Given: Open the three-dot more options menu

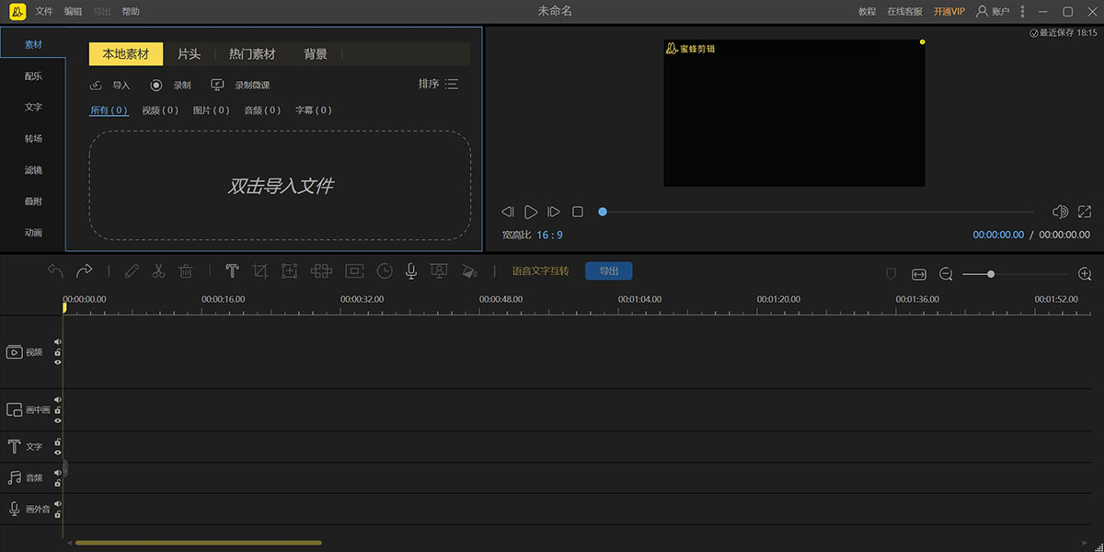Looking at the screenshot, I should pyautogui.click(x=1022, y=11).
